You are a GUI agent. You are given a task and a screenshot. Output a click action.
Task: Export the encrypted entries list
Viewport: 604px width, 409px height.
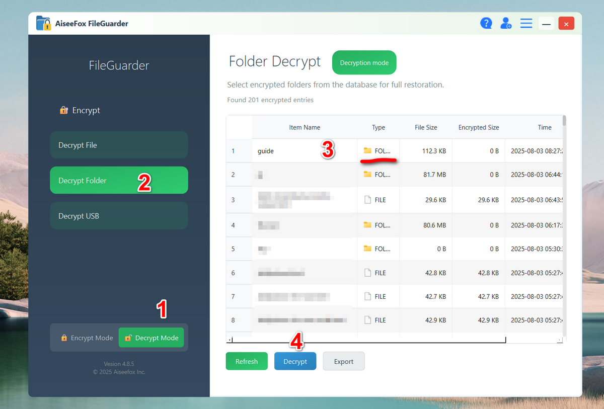tap(344, 361)
